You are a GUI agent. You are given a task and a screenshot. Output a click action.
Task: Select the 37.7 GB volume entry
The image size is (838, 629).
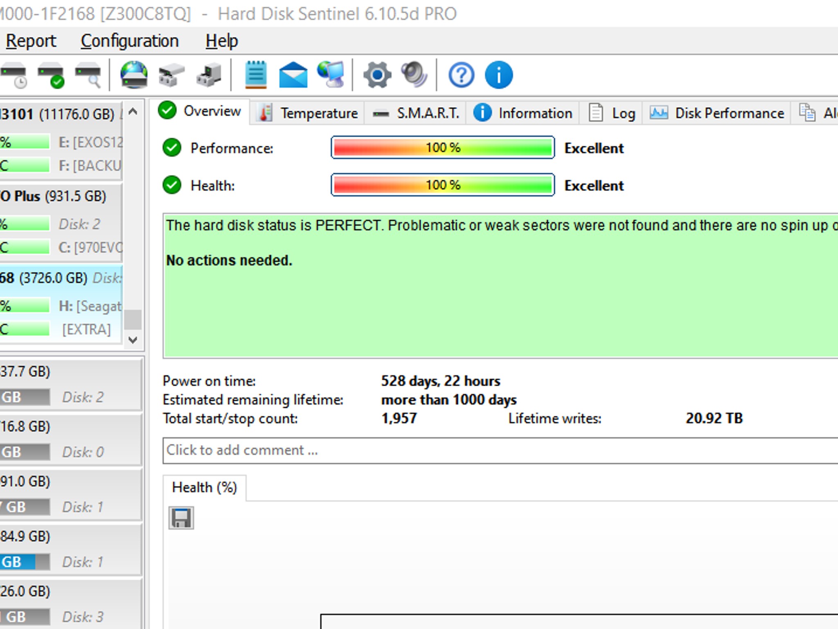coord(70,384)
